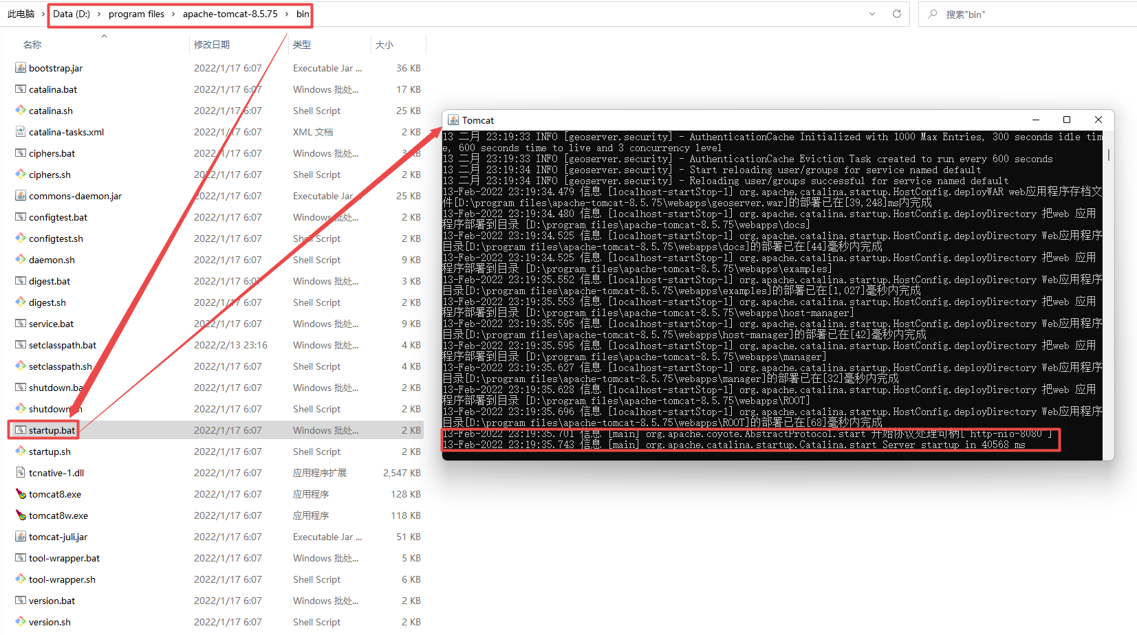Viewport: 1137px width, 635px height.
Task: Click the Tomcat icon in the console title bar
Action: pos(453,120)
